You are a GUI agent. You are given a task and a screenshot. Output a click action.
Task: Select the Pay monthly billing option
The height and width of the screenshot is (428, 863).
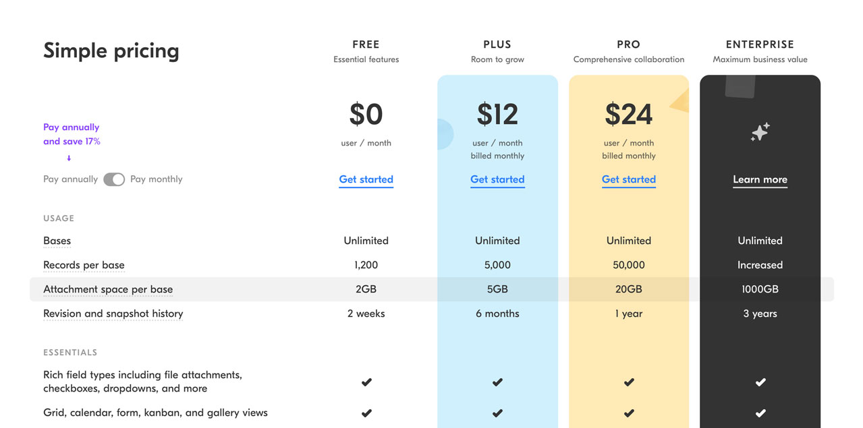point(157,179)
